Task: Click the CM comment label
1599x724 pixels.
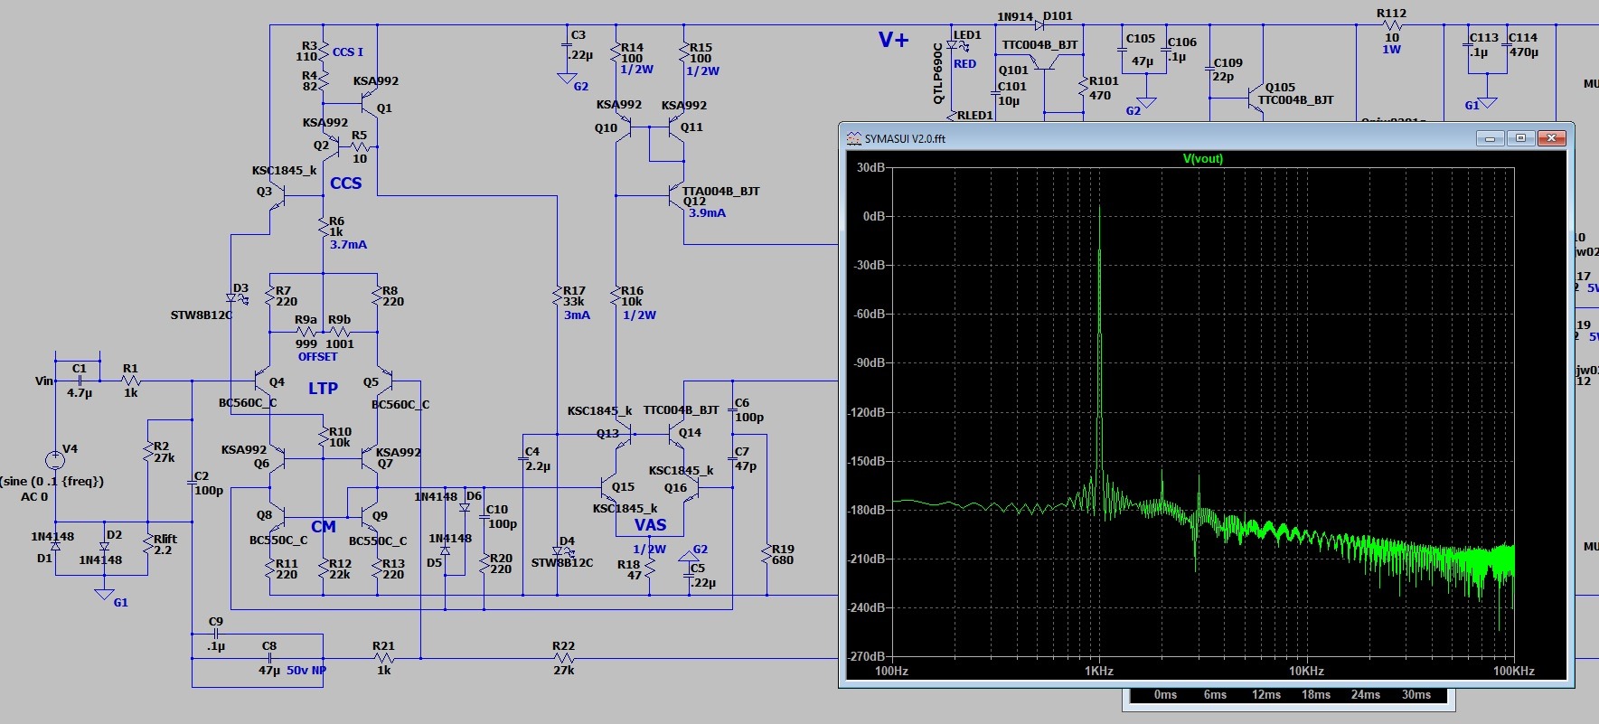Action: (324, 526)
